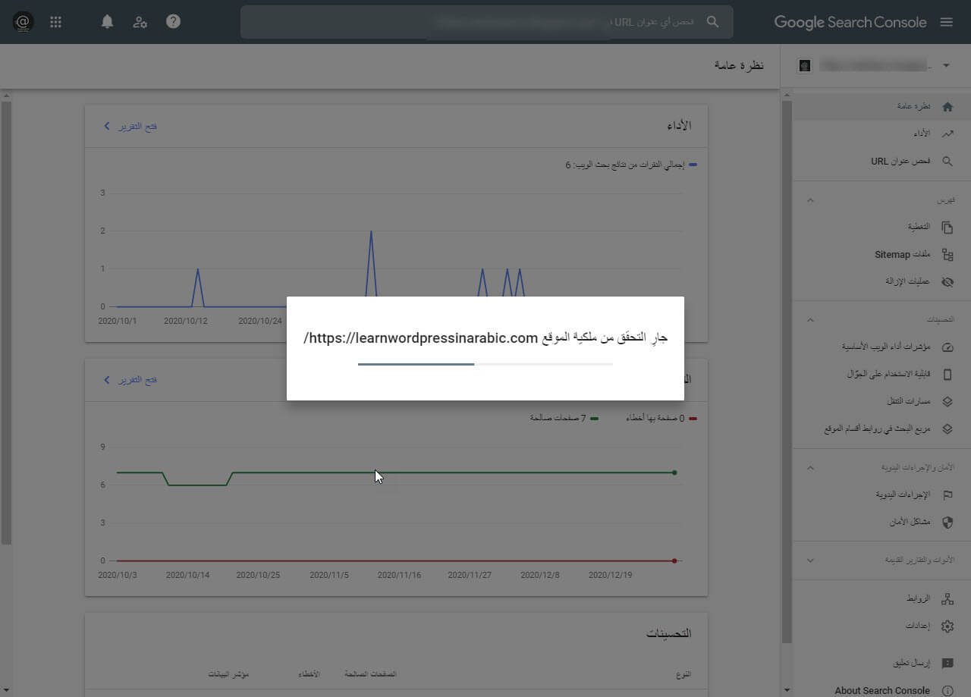Open فتح التقرير in the pages coverage card

point(130,380)
